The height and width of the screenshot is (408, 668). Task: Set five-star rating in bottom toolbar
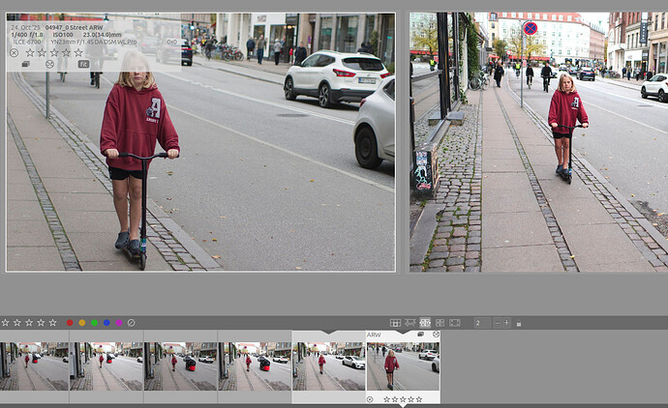coord(53,323)
